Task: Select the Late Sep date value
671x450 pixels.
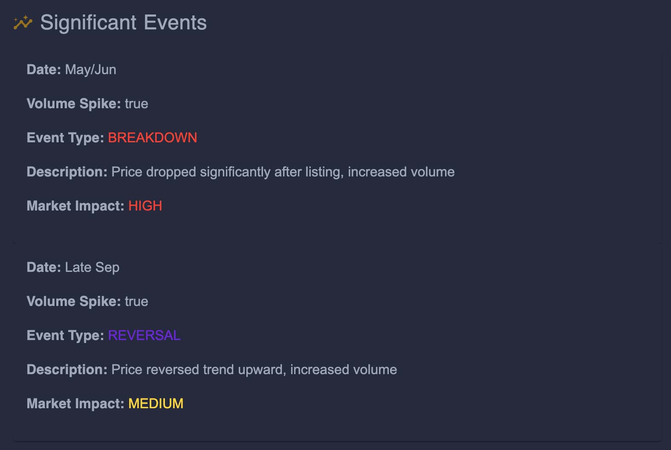Action: click(x=92, y=267)
